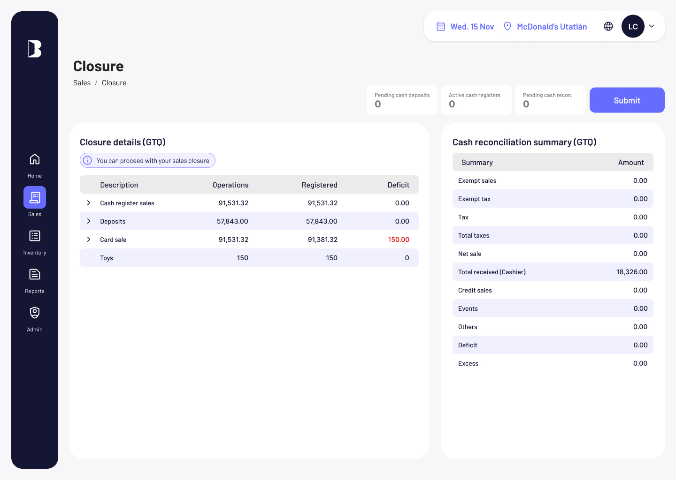Screen dimensions: 676x480
Task: Click the LC user avatar
Action: [x=633, y=26]
